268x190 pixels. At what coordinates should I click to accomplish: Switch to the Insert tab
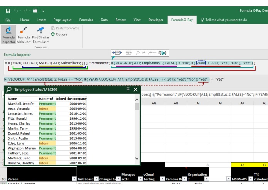(41, 20)
